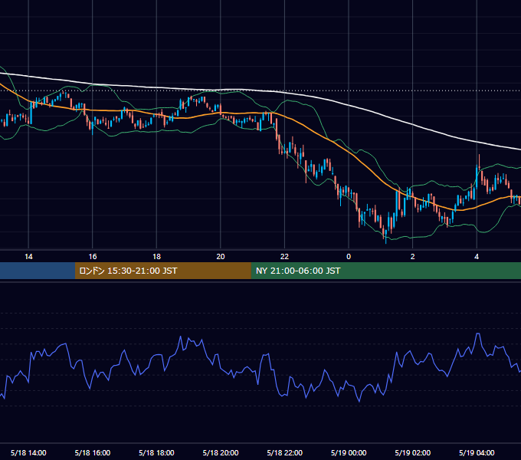Click the 5/18 14:00 date label
The height and width of the screenshot is (460, 521).
(x=28, y=452)
